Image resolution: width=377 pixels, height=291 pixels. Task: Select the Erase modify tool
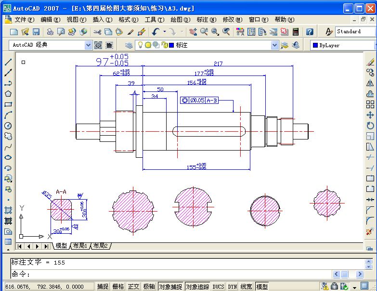click(370, 62)
